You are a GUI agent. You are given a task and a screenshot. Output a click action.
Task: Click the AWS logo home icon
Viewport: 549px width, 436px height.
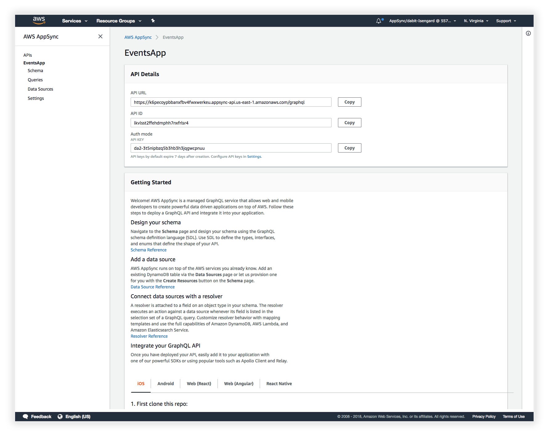[x=39, y=21]
